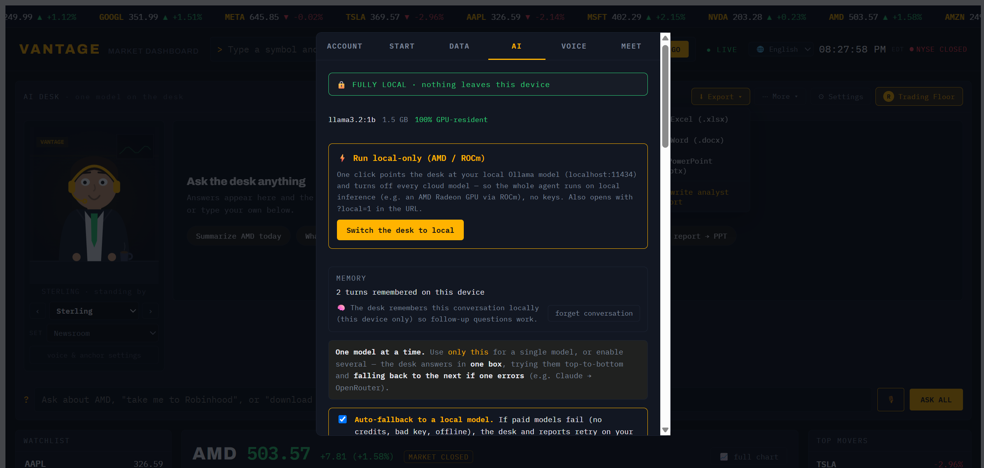Click the NVDA 203.28 ticker entry

click(x=757, y=17)
